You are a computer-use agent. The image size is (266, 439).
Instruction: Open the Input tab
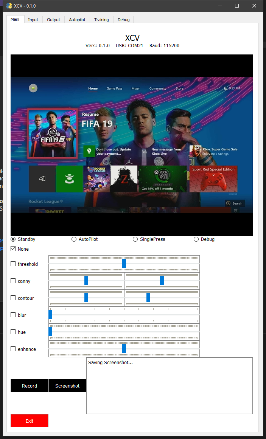pos(33,20)
